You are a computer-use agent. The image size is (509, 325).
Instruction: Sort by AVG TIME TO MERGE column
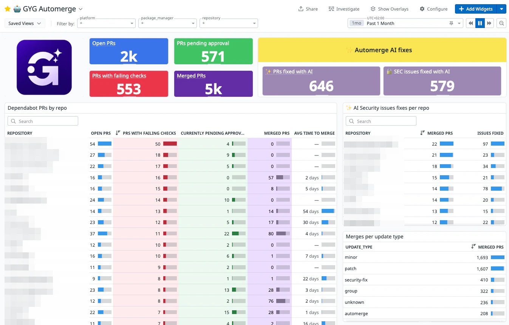tap(314, 133)
